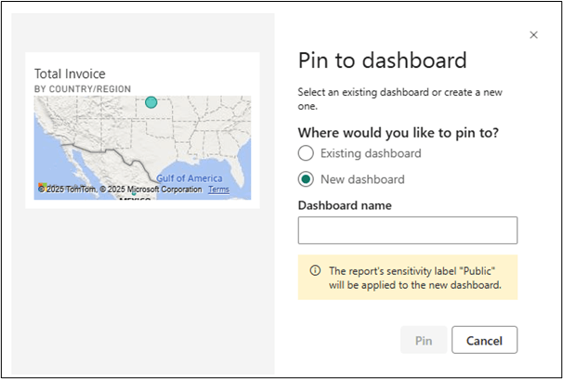
Task: Select the Existing dashboard radio button
Action: tap(306, 153)
